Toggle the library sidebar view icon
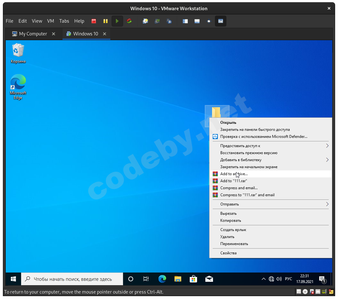Image resolution: width=338 pixels, height=299 pixels. (185, 21)
